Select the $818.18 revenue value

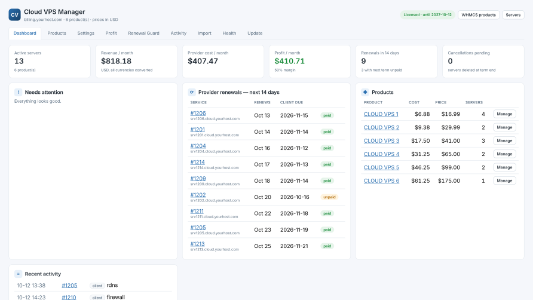pos(117,61)
